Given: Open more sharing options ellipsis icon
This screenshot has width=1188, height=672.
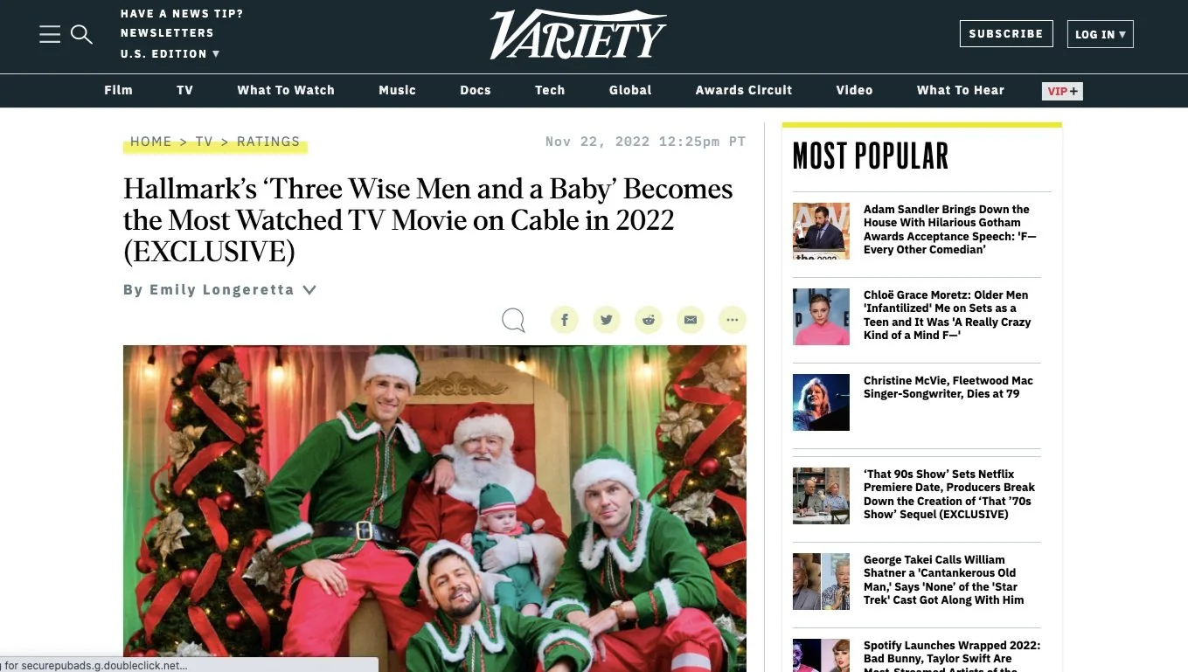Looking at the screenshot, I should (733, 320).
